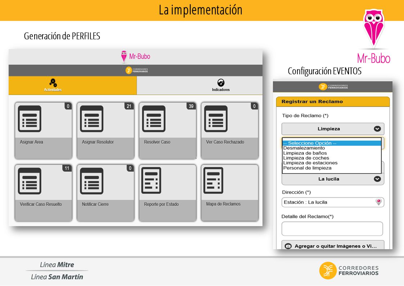The height and width of the screenshot is (286, 404).
Task: Click the Tipo de Reclamo (*) label
Action: point(305,116)
